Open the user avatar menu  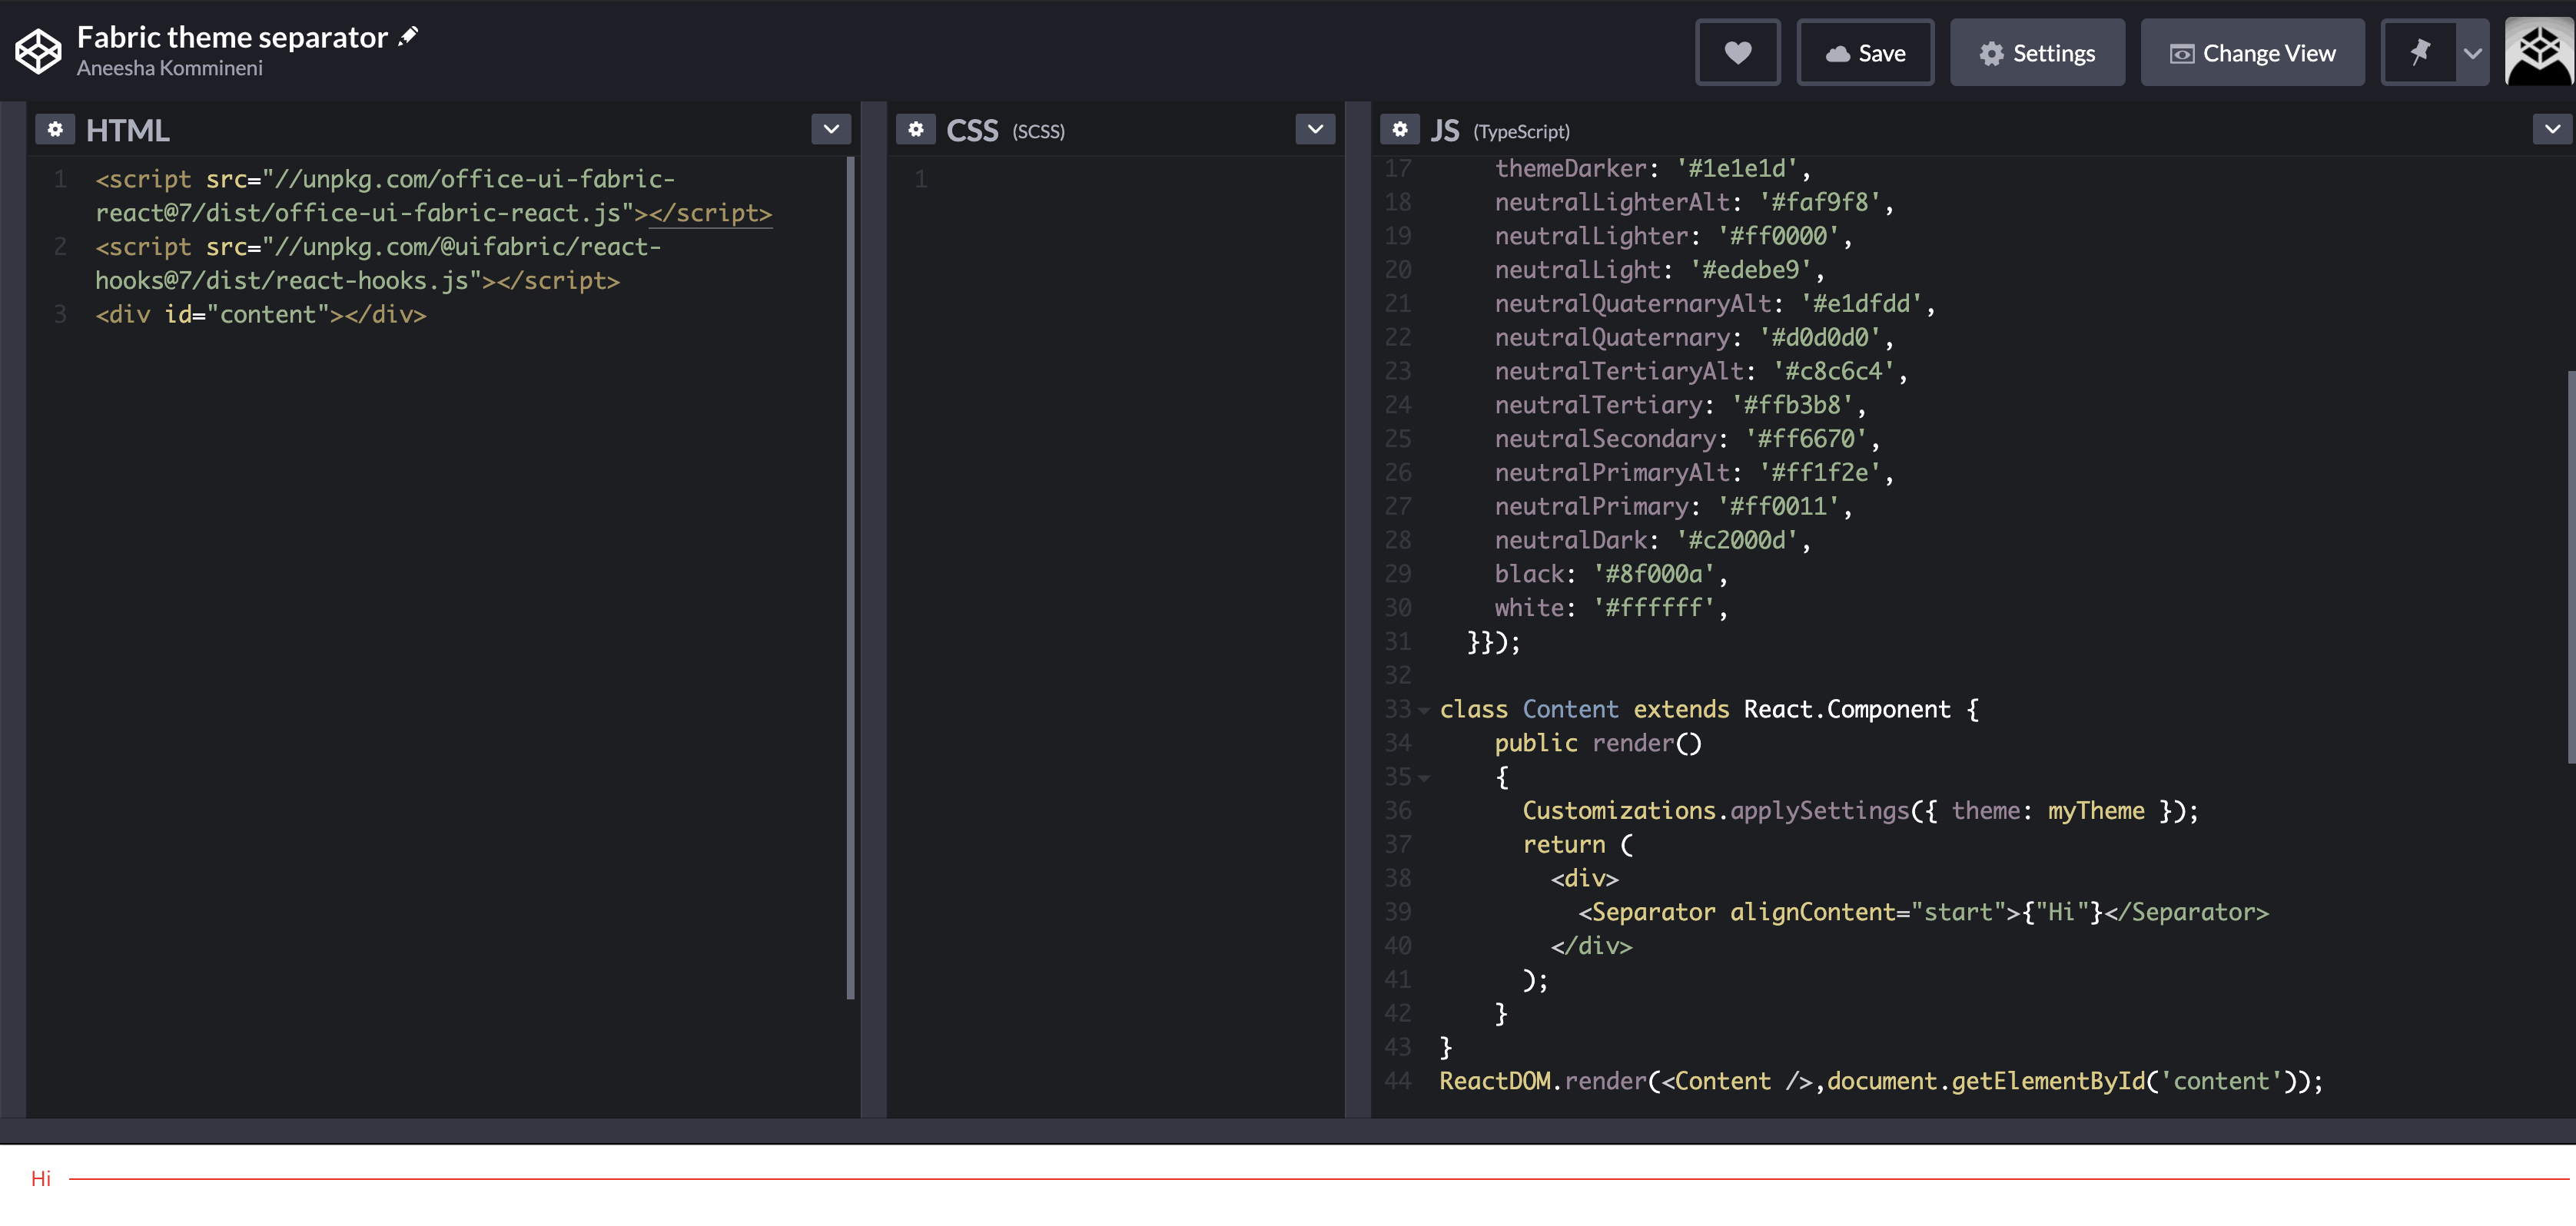point(2539,53)
